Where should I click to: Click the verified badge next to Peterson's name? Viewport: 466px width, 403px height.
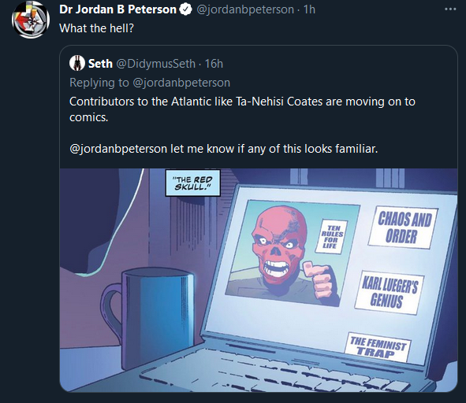[186, 9]
